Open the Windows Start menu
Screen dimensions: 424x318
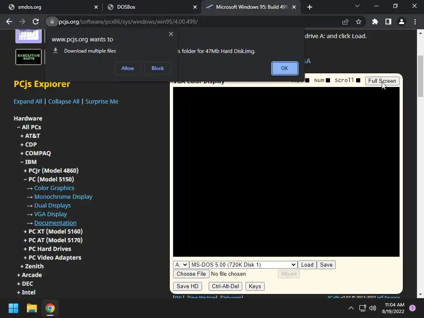(x=13, y=308)
